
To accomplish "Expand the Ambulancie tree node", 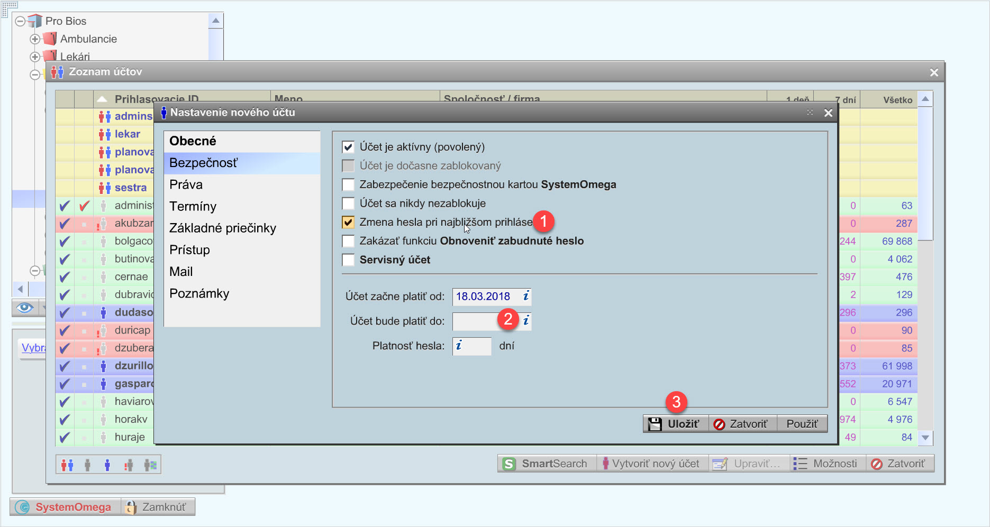I will 35,39.
